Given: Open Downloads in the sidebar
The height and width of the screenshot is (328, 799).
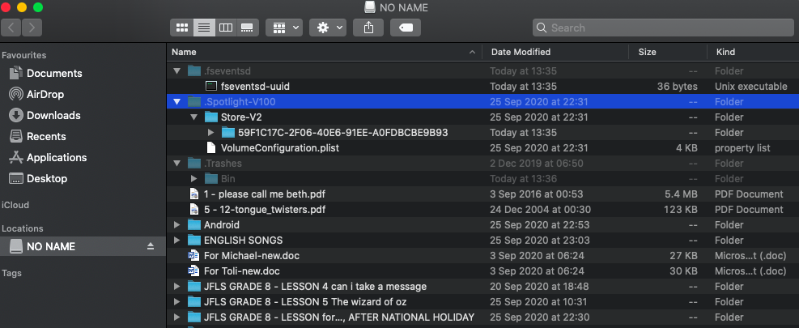Looking at the screenshot, I should coord(53,115).
